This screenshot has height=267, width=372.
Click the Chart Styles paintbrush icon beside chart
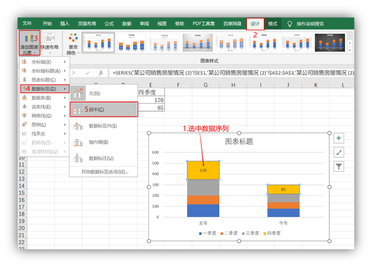coord(339,152)
